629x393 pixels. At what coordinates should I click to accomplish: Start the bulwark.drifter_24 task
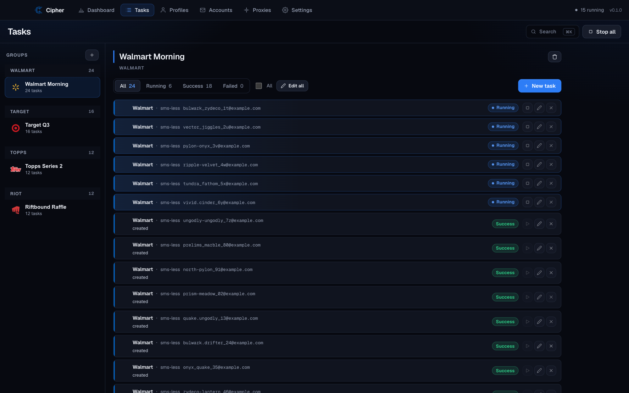tap(527, 346)
